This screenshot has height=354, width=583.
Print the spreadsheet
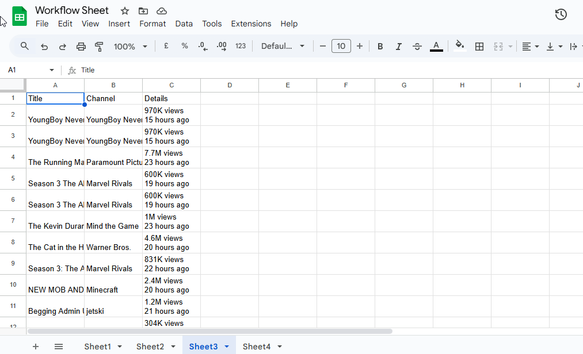point(81,47)
